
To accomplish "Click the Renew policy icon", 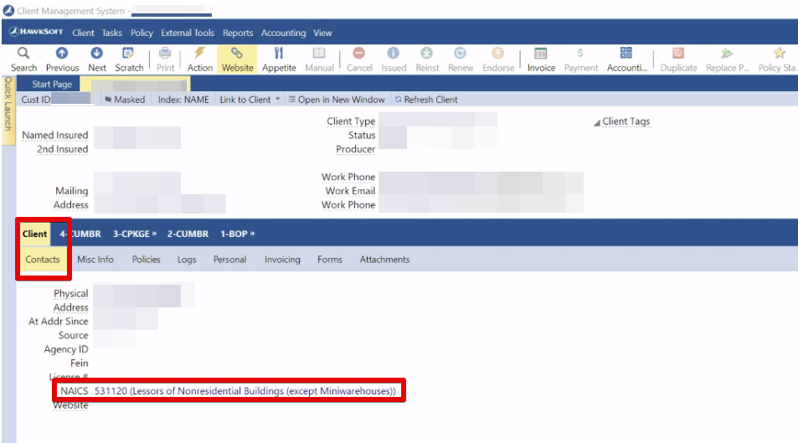I will 460,53.
